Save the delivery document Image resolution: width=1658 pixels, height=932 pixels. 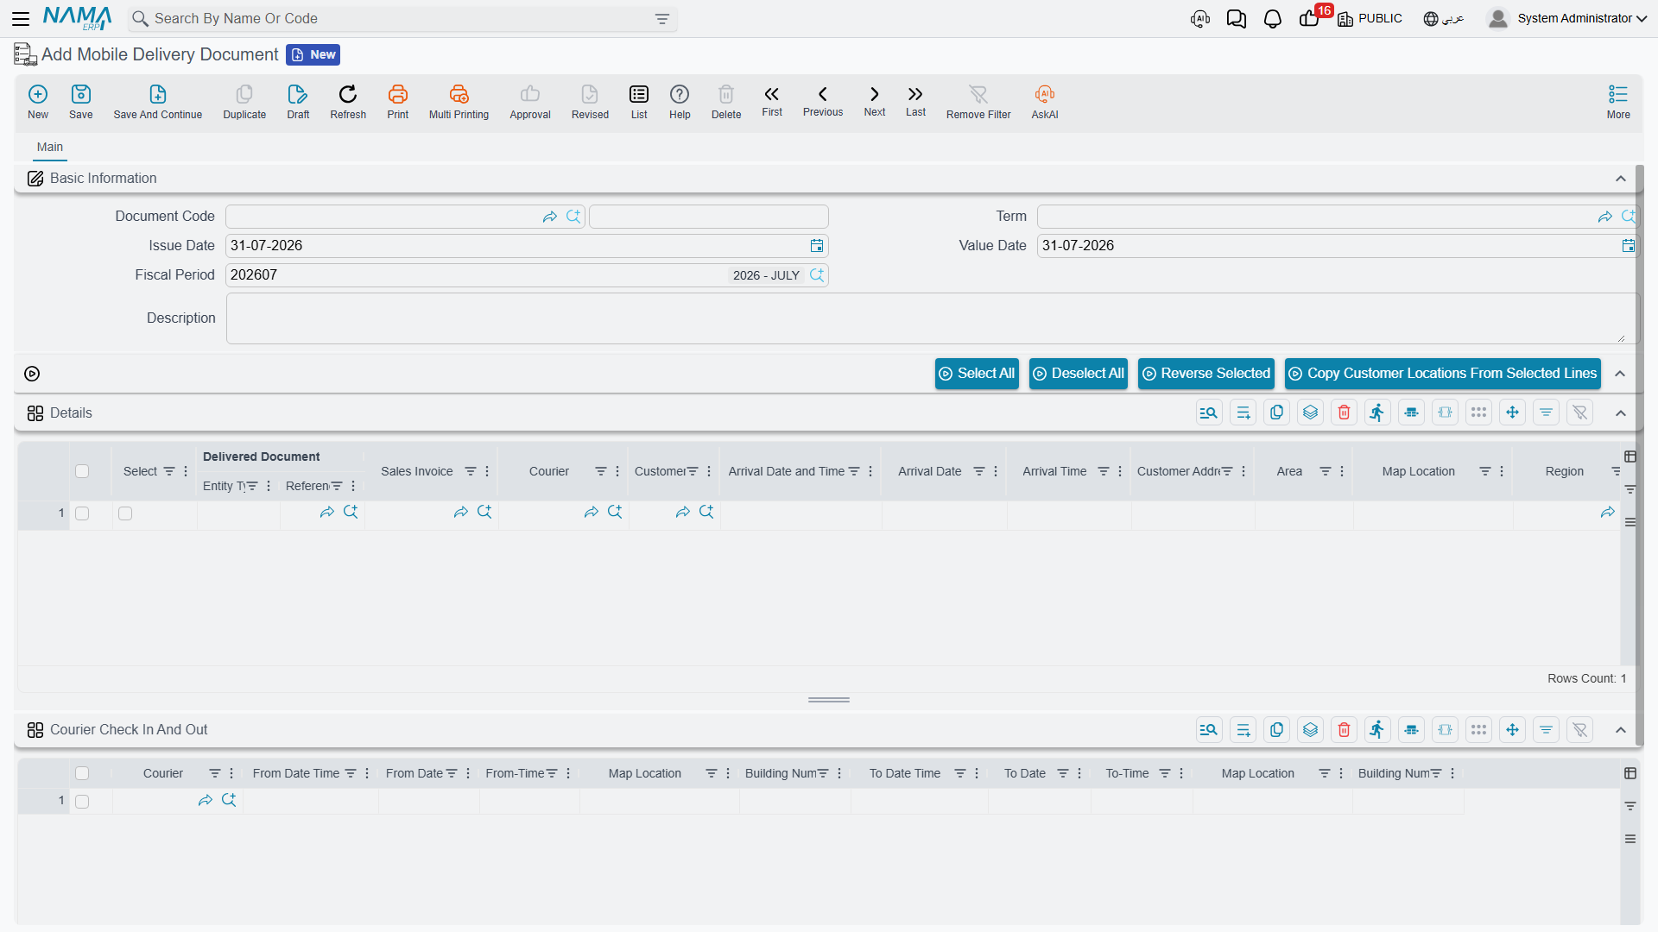81,102
